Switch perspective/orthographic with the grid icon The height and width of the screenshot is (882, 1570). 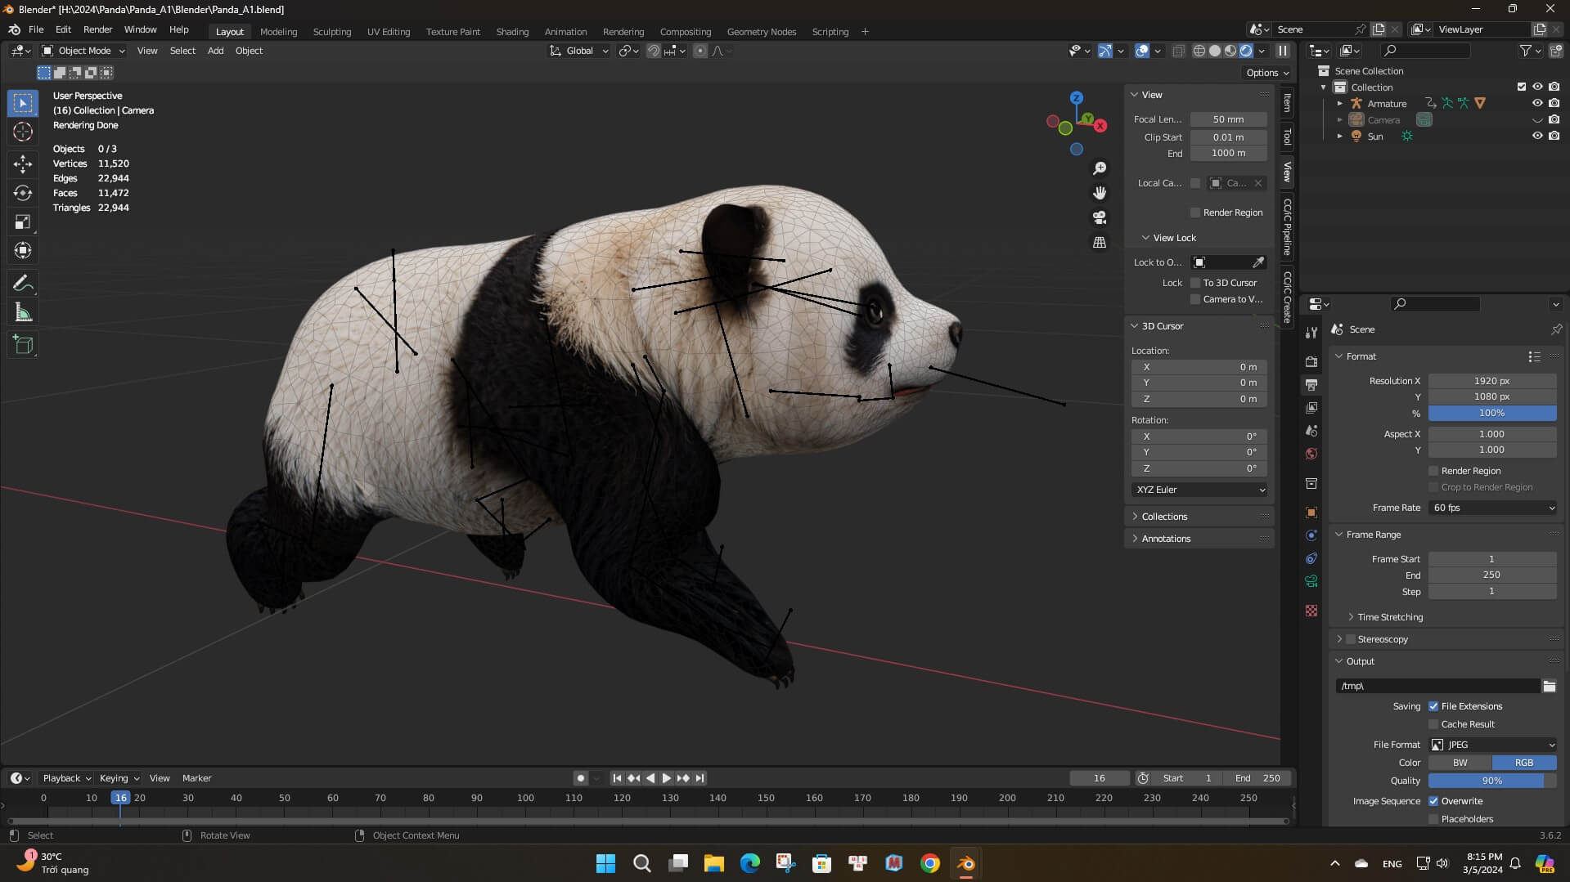[1100, 243]
